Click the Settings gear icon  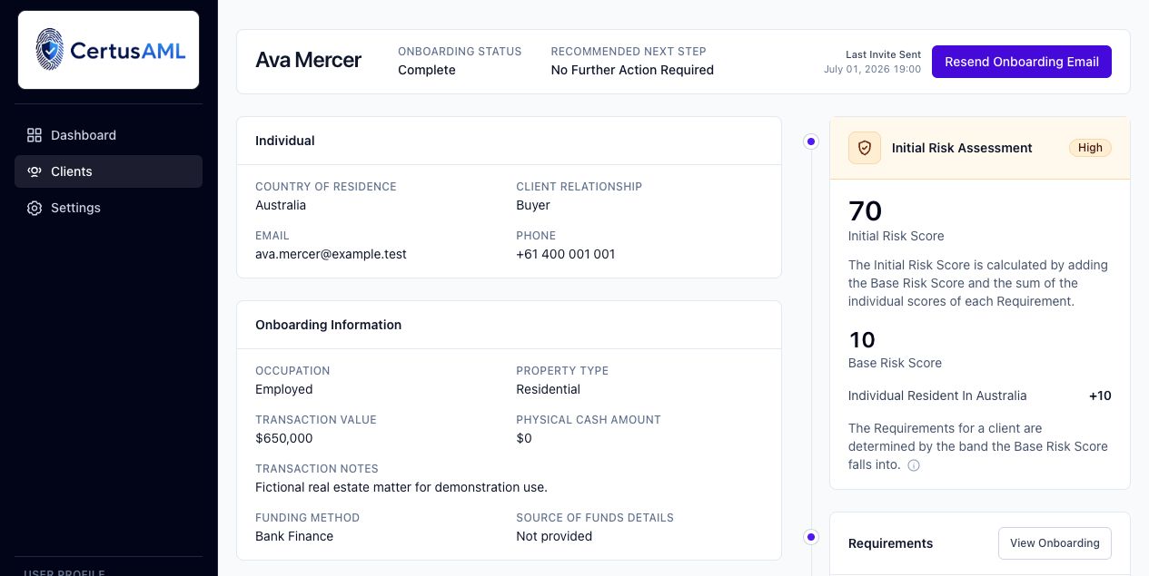35,208
